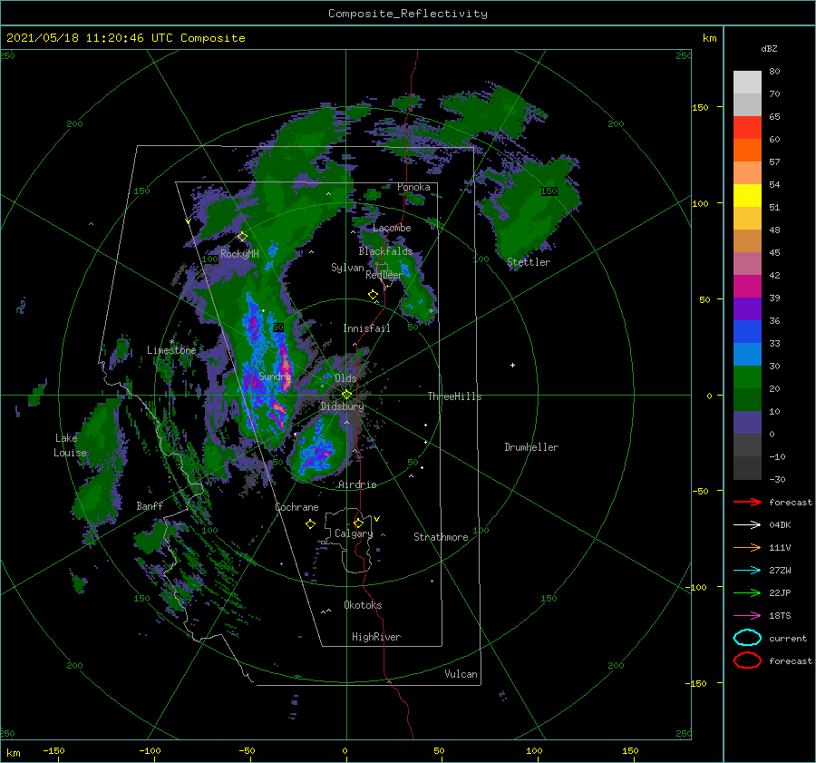Click the white plus marker north of Drumheller
This screenshot has height=763, width=816.
[x=512, y=365]
